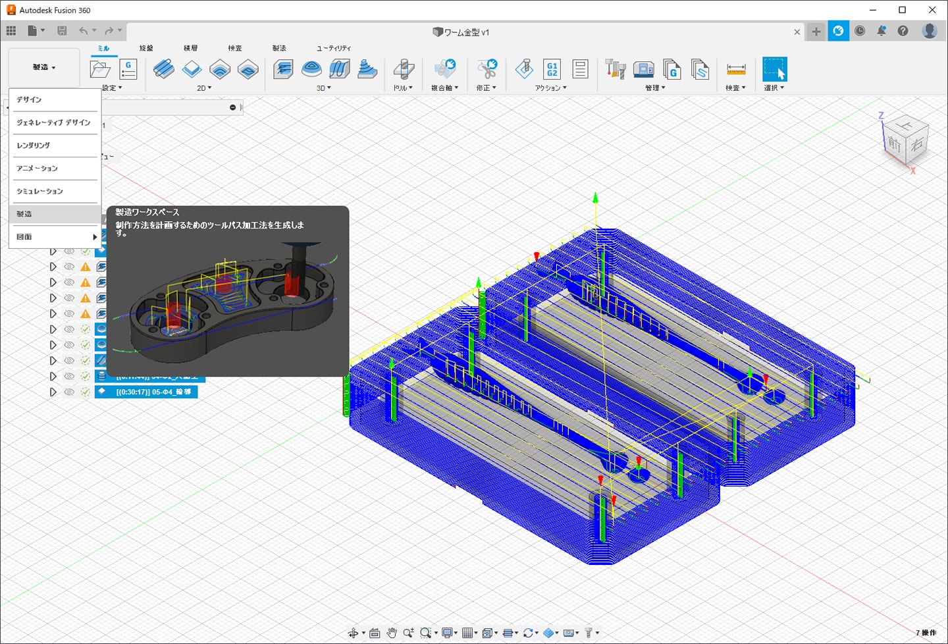Open the Tool Library icon
The width and height of the screenshot is (948, 644).
615,69
